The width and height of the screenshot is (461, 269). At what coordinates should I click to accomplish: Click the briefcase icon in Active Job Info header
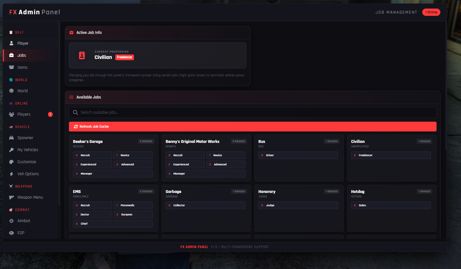[x=71, y=32]
